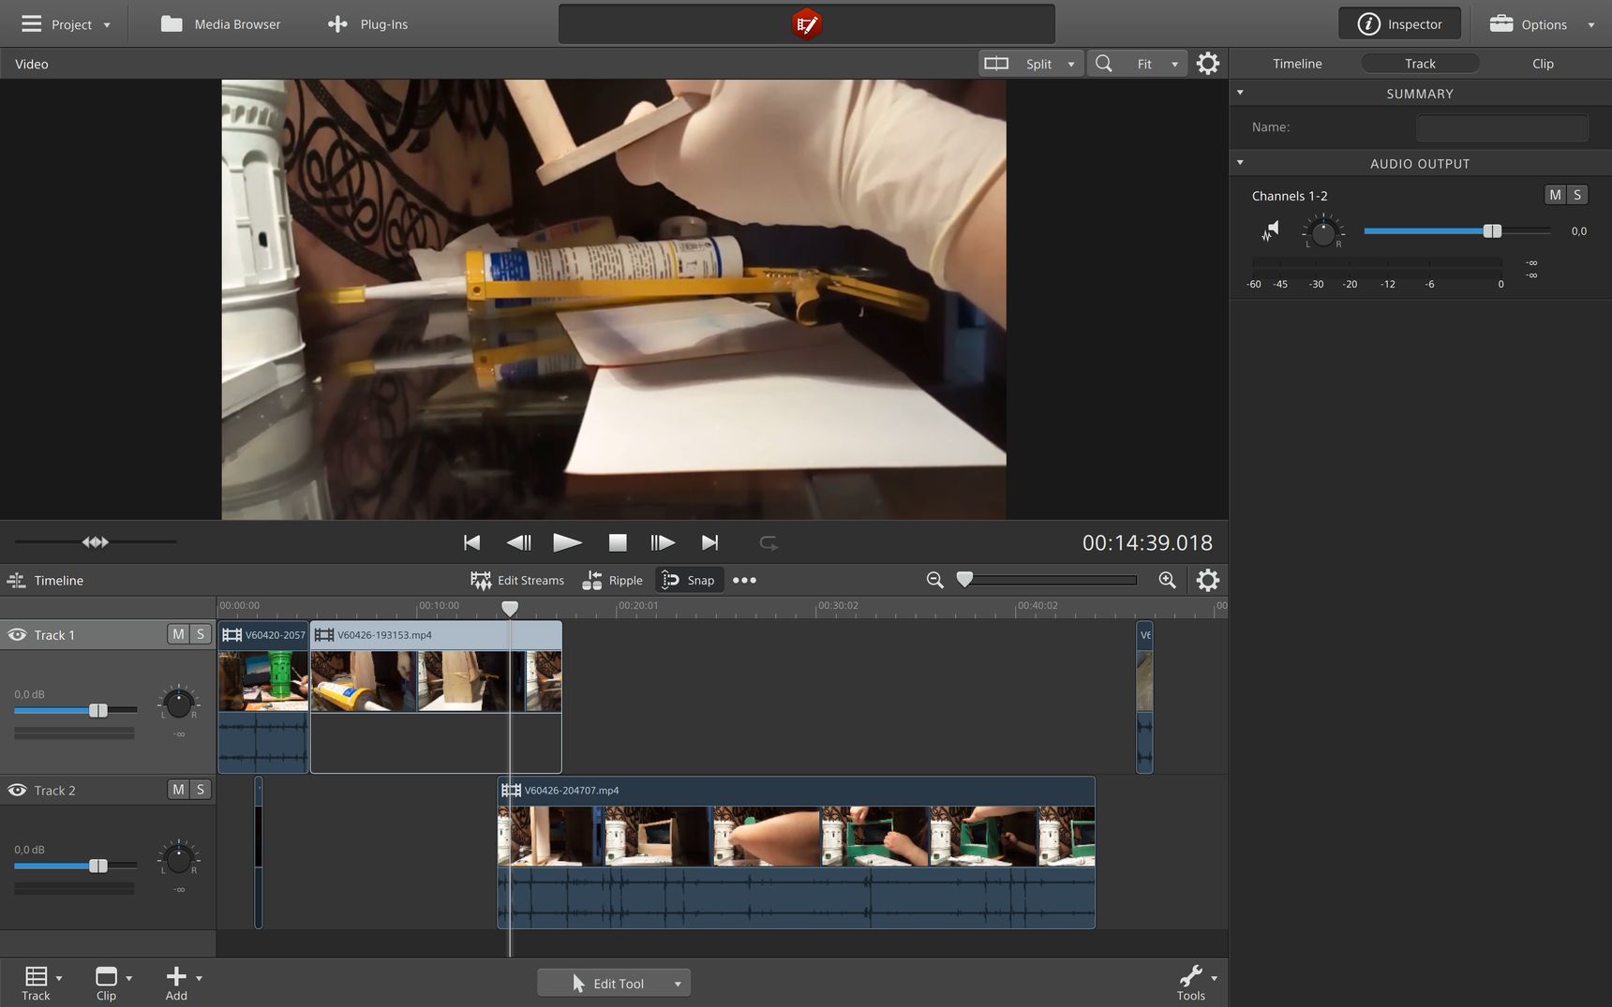Viewport: 1612px width, 1007px height.
Task: Click the Track 1 volume fader
Action: click(x=97, y=710)
